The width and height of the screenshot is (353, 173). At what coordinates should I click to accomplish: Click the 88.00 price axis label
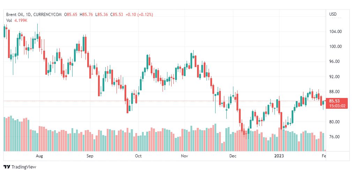click(336, 92)
